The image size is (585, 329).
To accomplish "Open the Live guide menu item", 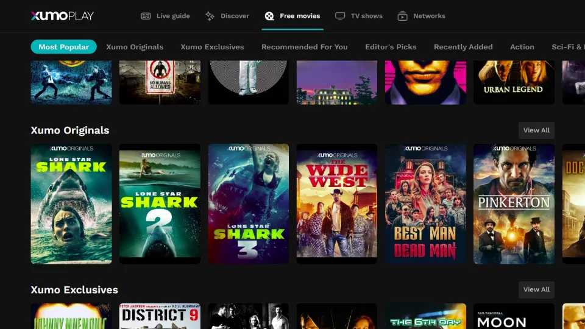I will 165,16.
